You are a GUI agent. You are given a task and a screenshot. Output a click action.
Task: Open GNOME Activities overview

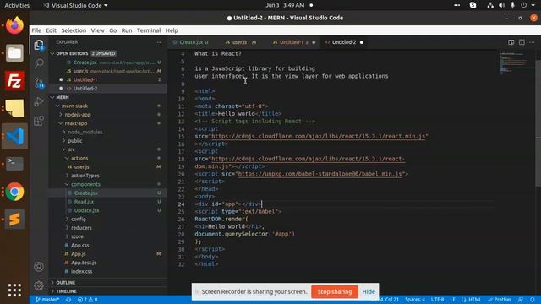(x=17, y=5)
